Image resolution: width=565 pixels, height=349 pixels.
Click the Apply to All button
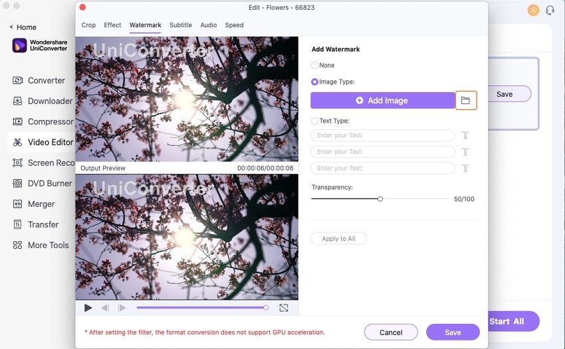click(338, 239)
